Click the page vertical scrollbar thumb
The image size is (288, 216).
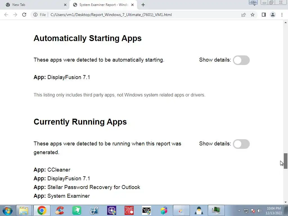pos(285,161)
